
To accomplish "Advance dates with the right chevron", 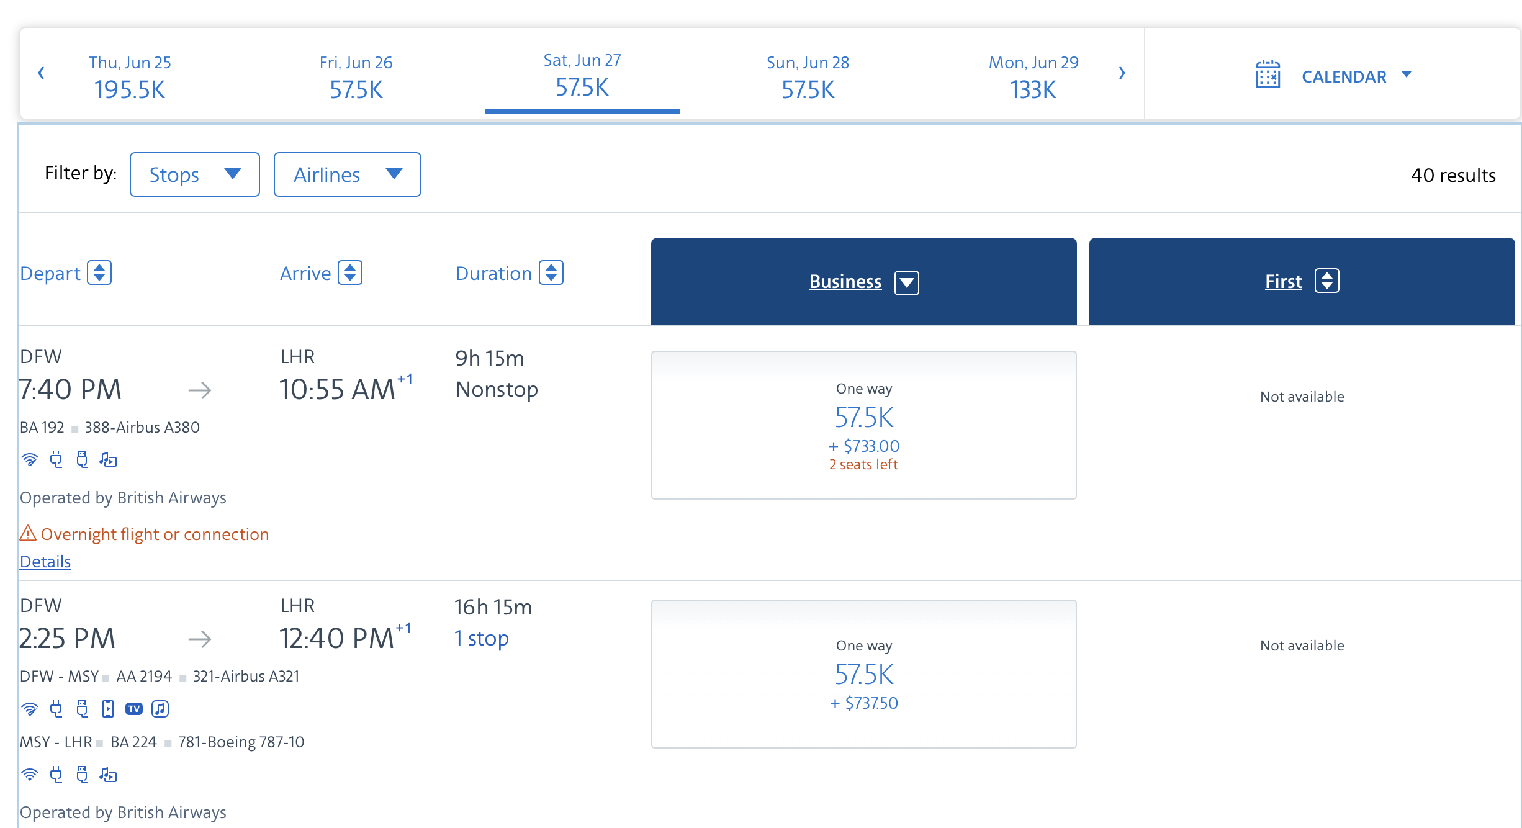I will (1122, 73).
